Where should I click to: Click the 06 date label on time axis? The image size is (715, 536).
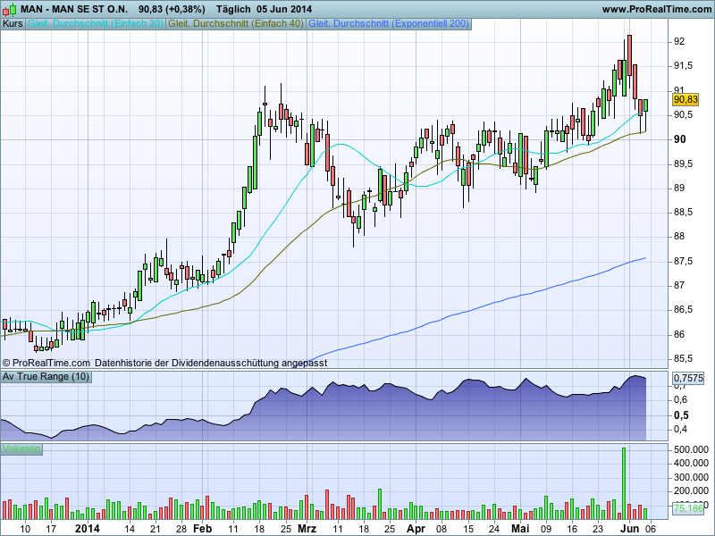click(x=651, y=529)
